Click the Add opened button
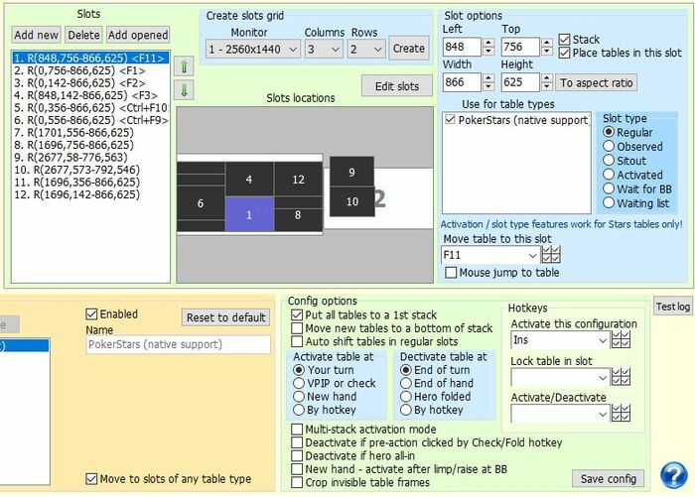695x497 pixels. pyautogui.click(x=138, y=35)
